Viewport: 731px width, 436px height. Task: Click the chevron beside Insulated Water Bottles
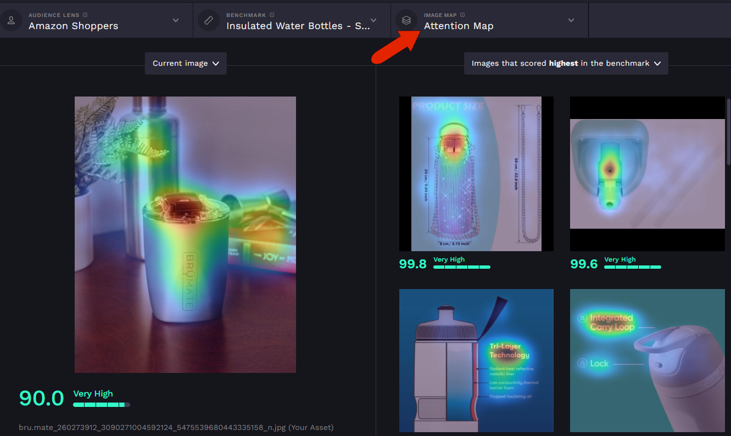[373, 20]
